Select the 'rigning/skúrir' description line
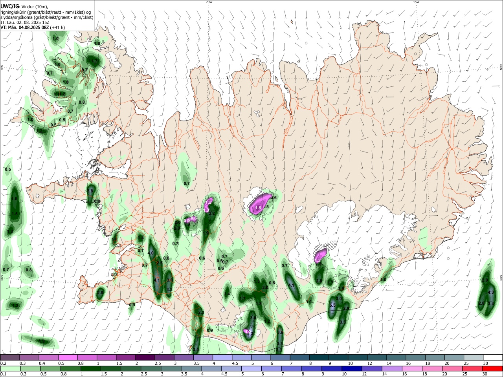The width and height of the screenshot is (503, 377). (46, 12)
